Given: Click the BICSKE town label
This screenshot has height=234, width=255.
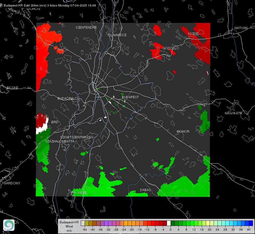Looking at the screenshot, I should tap(12, 88).
